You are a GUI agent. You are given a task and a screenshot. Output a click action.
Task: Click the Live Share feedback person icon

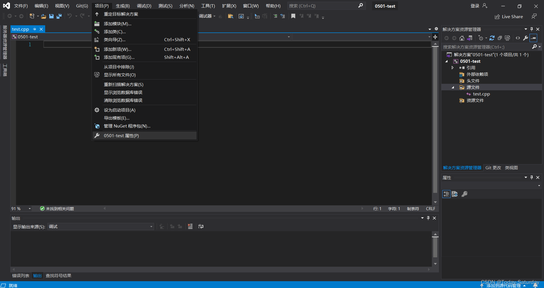click(534, 16)
